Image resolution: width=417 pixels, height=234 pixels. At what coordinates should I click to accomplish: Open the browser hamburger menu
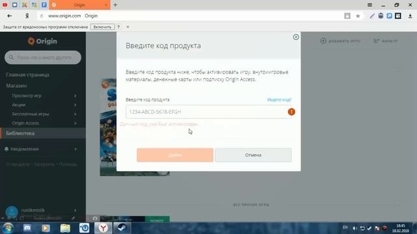pyautogui.click(x=369, y=5)
